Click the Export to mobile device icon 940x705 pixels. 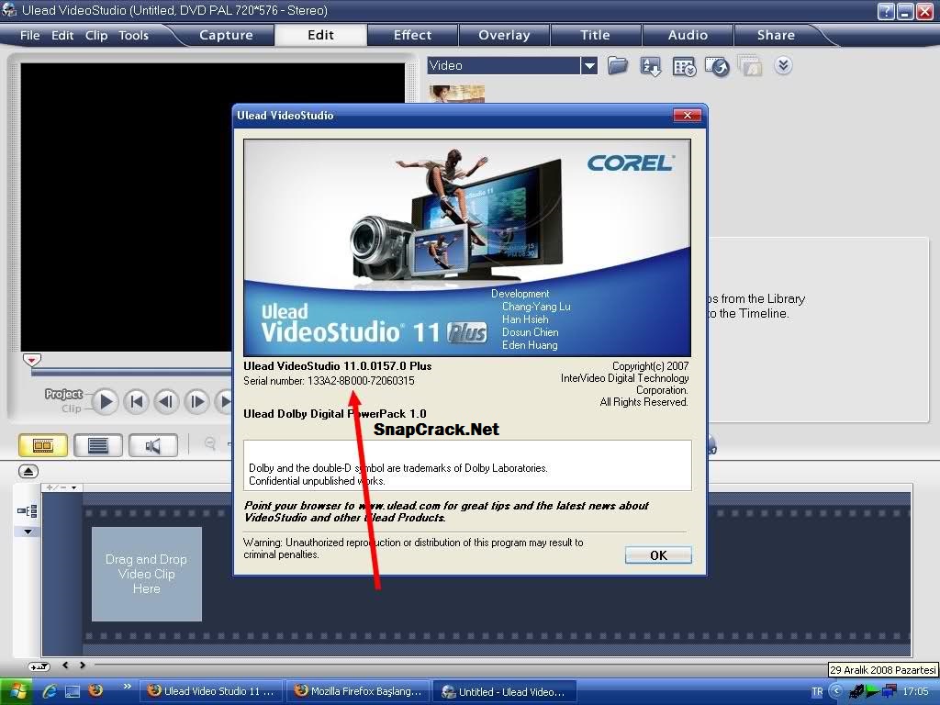pyautogui.click(x=717, y=66)
